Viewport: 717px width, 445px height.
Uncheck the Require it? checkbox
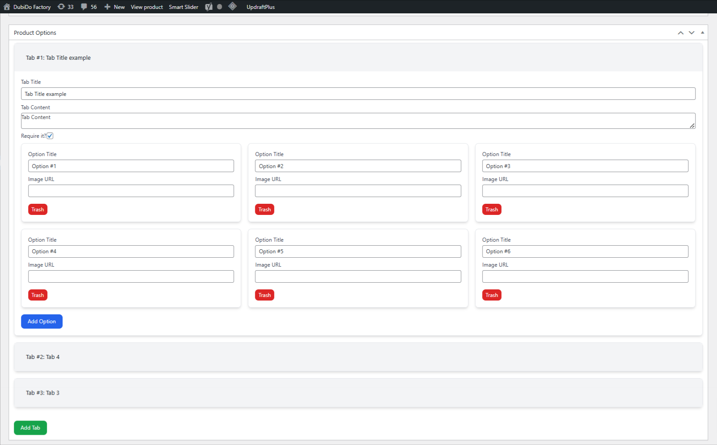point(50,136)
